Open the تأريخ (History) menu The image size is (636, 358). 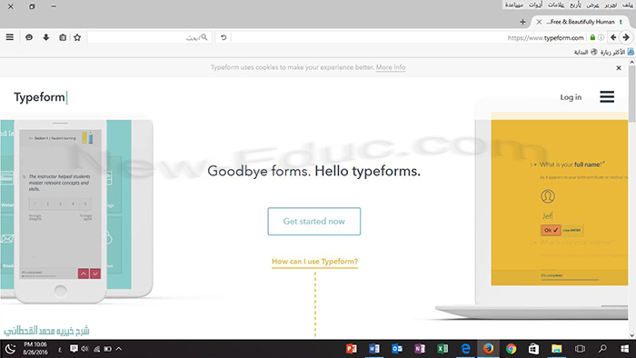click(x=575, y=5)
